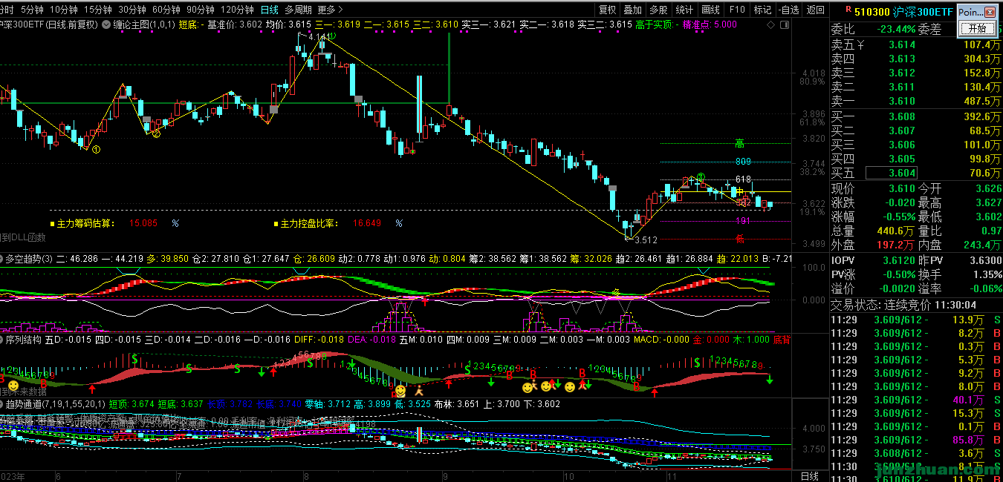Screen dimensions: 1003x482
Task: Click the 委比 -23.44% value
Action: coord(895,30)
